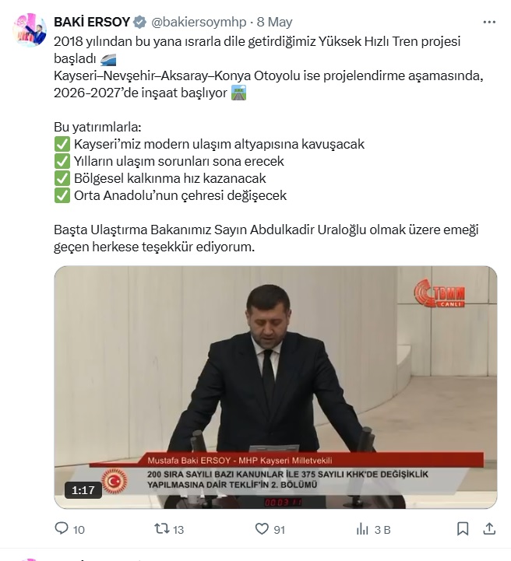The image size is (511, 561).
Task: Repost the tweet using retweet icon
Action: click(x=161, y=528)
